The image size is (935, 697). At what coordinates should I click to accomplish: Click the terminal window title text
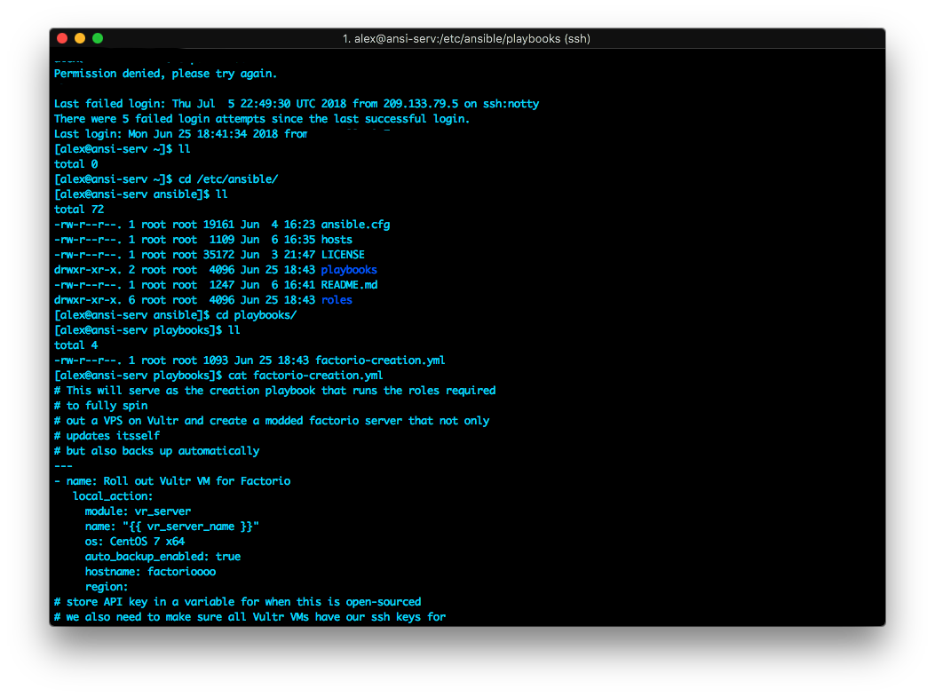466,39
